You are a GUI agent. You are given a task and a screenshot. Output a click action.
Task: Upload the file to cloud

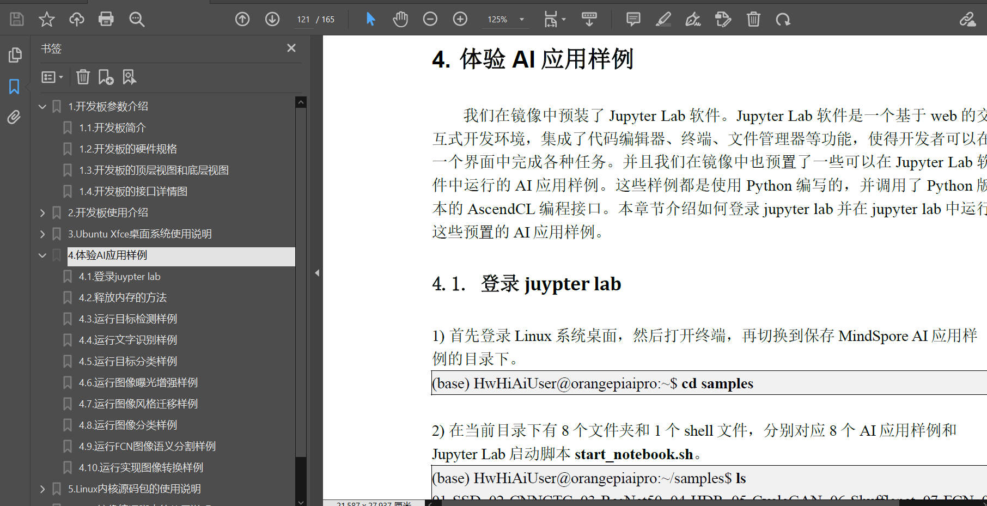76,20
